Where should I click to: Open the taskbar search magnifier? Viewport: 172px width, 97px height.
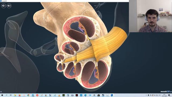click(6, 95)
